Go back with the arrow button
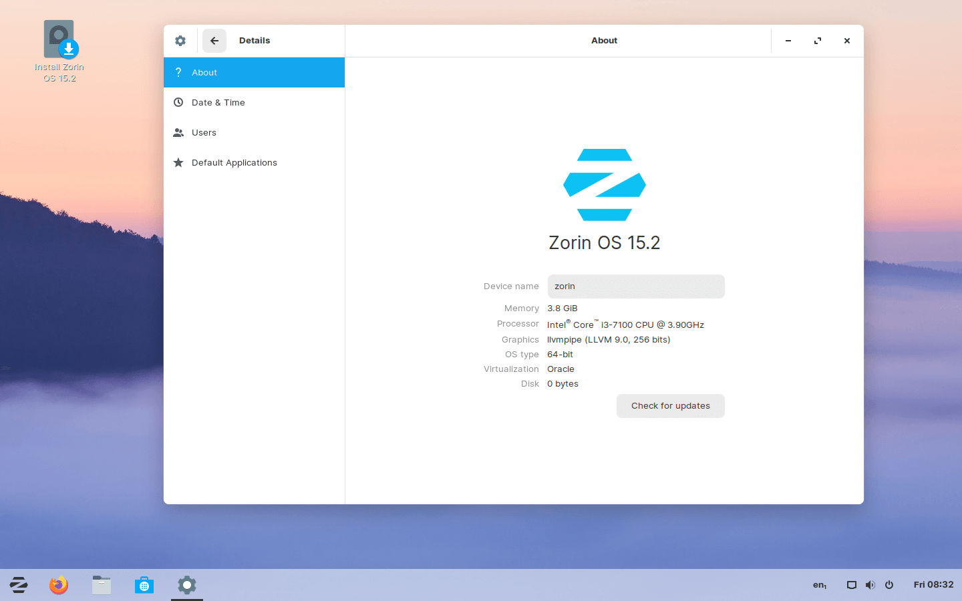The image size is (962, 601). click(x=214, y=41)
